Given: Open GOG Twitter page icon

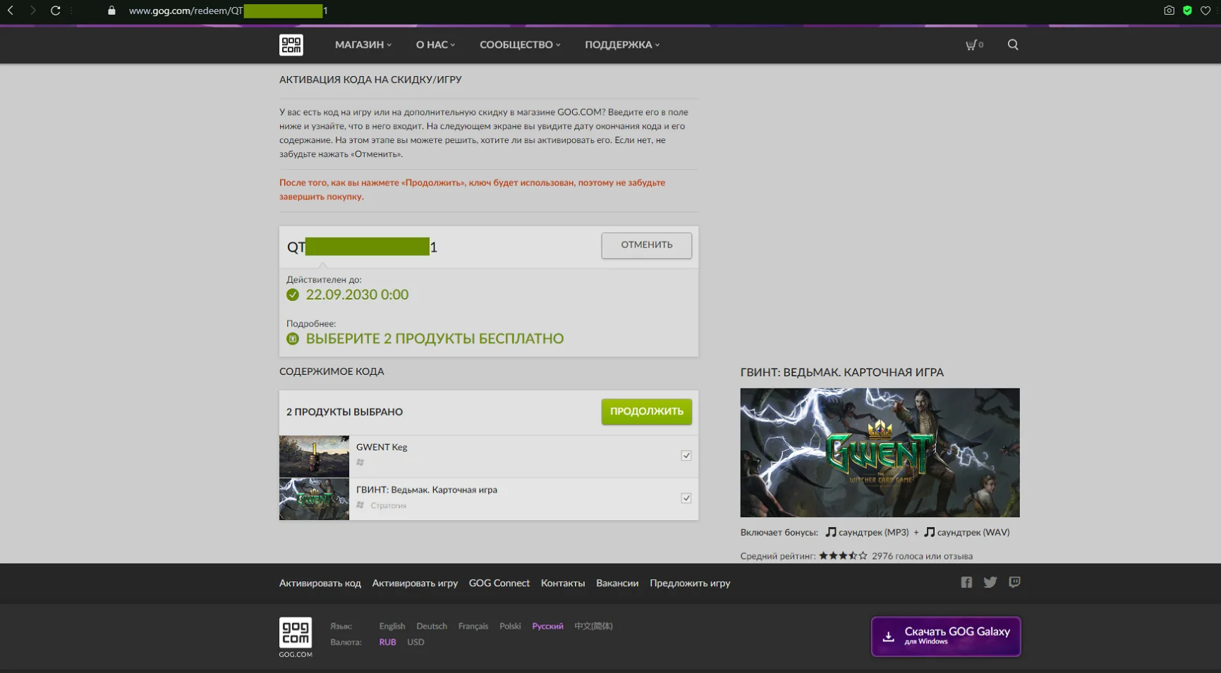Looking at the screenshot, I should [x=990, y=582].
